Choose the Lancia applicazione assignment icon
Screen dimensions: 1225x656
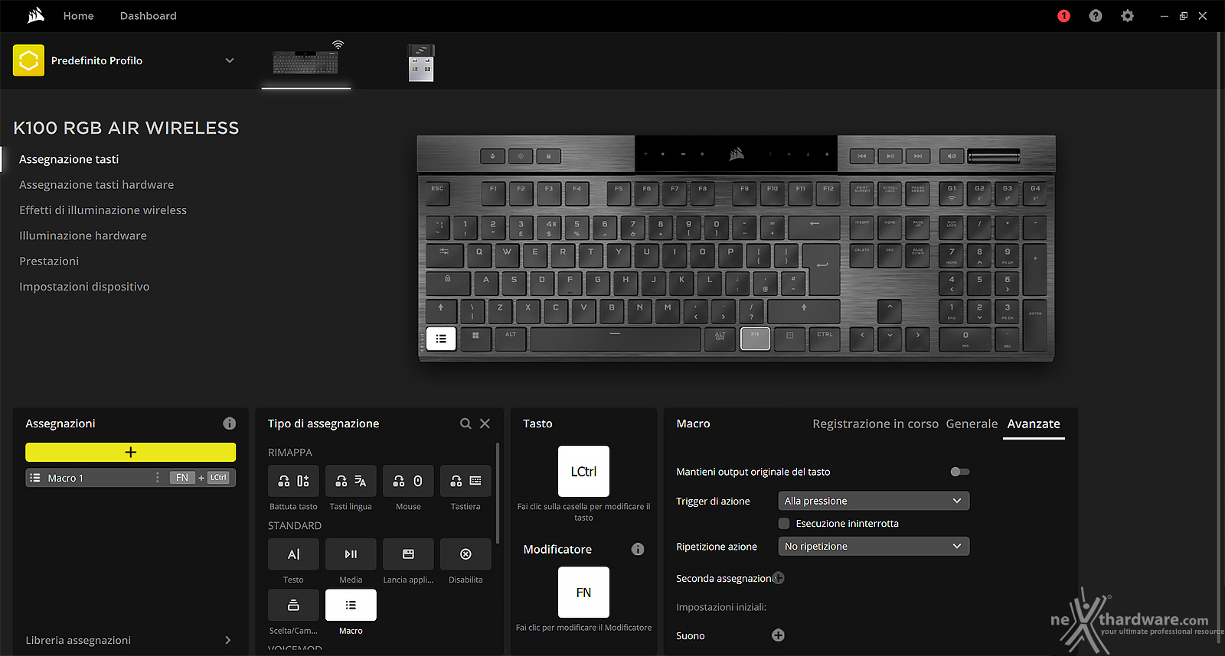click(x=408, y=554)
